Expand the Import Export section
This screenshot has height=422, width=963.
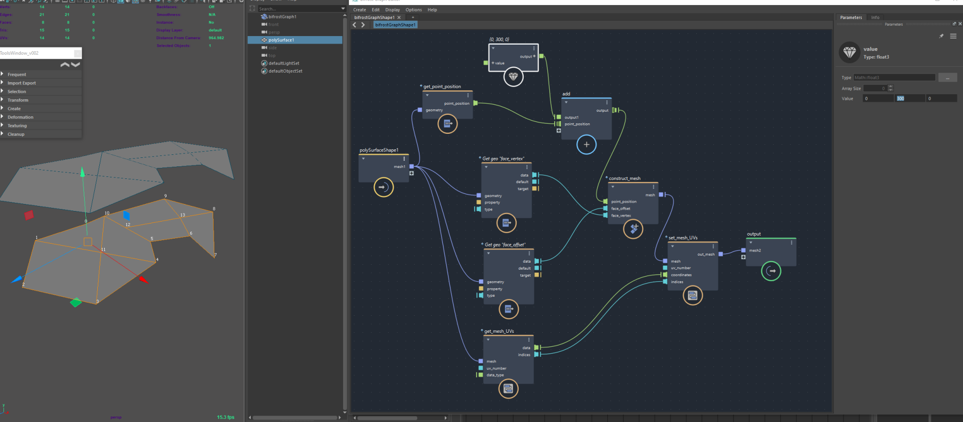[x=21, y=83]
